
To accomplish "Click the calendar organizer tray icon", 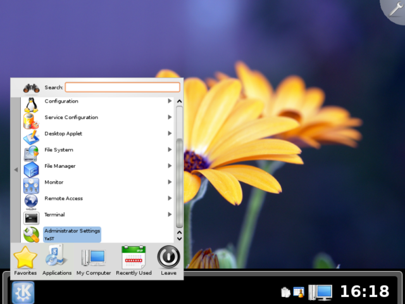I will (299, 292).
